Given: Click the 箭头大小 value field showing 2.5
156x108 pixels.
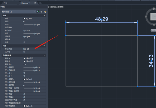Looking at the screenshot, I should 34,64.
